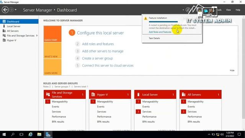The height and width of the screenshot is (138, 245).
Task: Open the File and Storage Services tile header
Action: coord(65,95)
